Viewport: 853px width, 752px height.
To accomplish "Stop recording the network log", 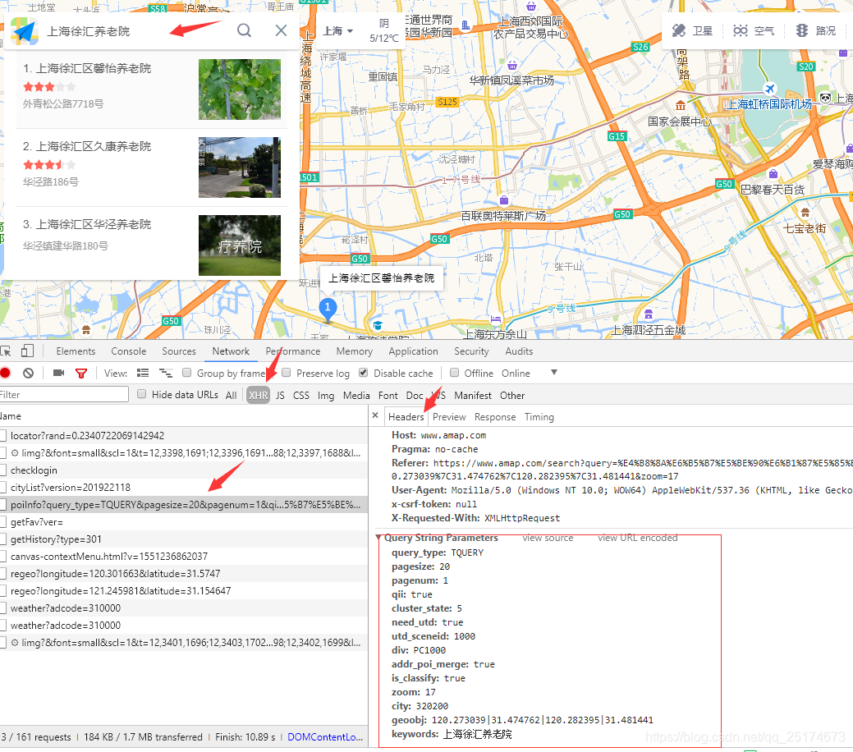I will [6, 373].
